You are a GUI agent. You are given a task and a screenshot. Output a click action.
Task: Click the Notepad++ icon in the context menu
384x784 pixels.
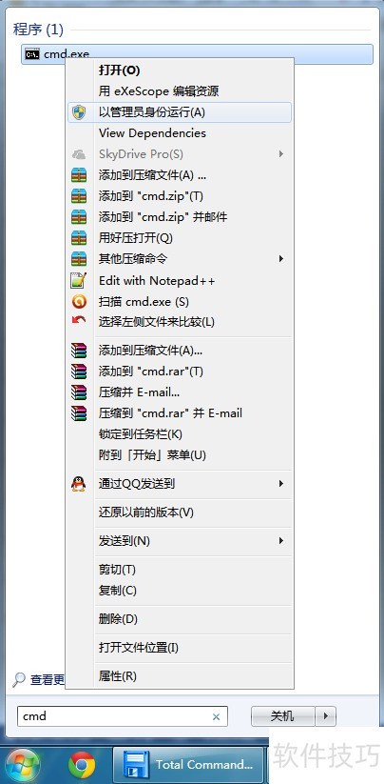79,280
